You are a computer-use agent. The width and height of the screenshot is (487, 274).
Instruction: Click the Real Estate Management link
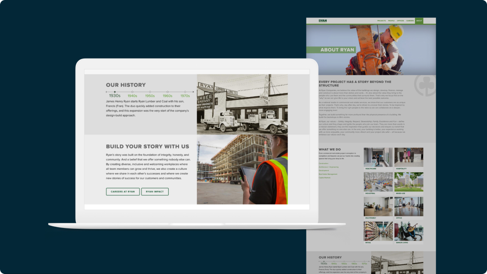pos(328,174)
